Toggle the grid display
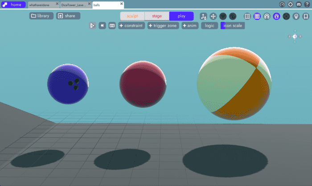The height and width of the screenshot is (186, 312). 257,17
